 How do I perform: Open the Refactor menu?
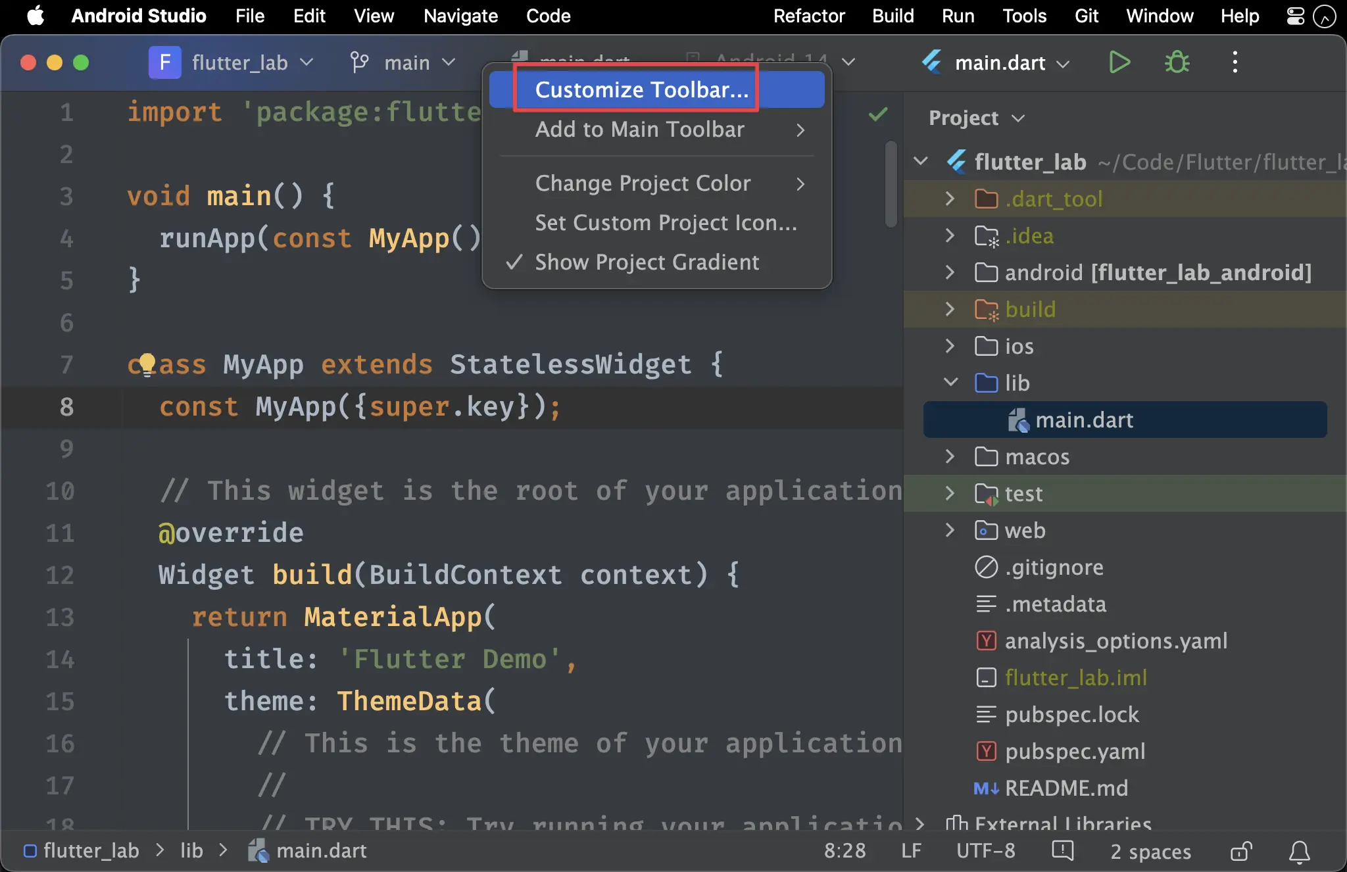(809, 16)
